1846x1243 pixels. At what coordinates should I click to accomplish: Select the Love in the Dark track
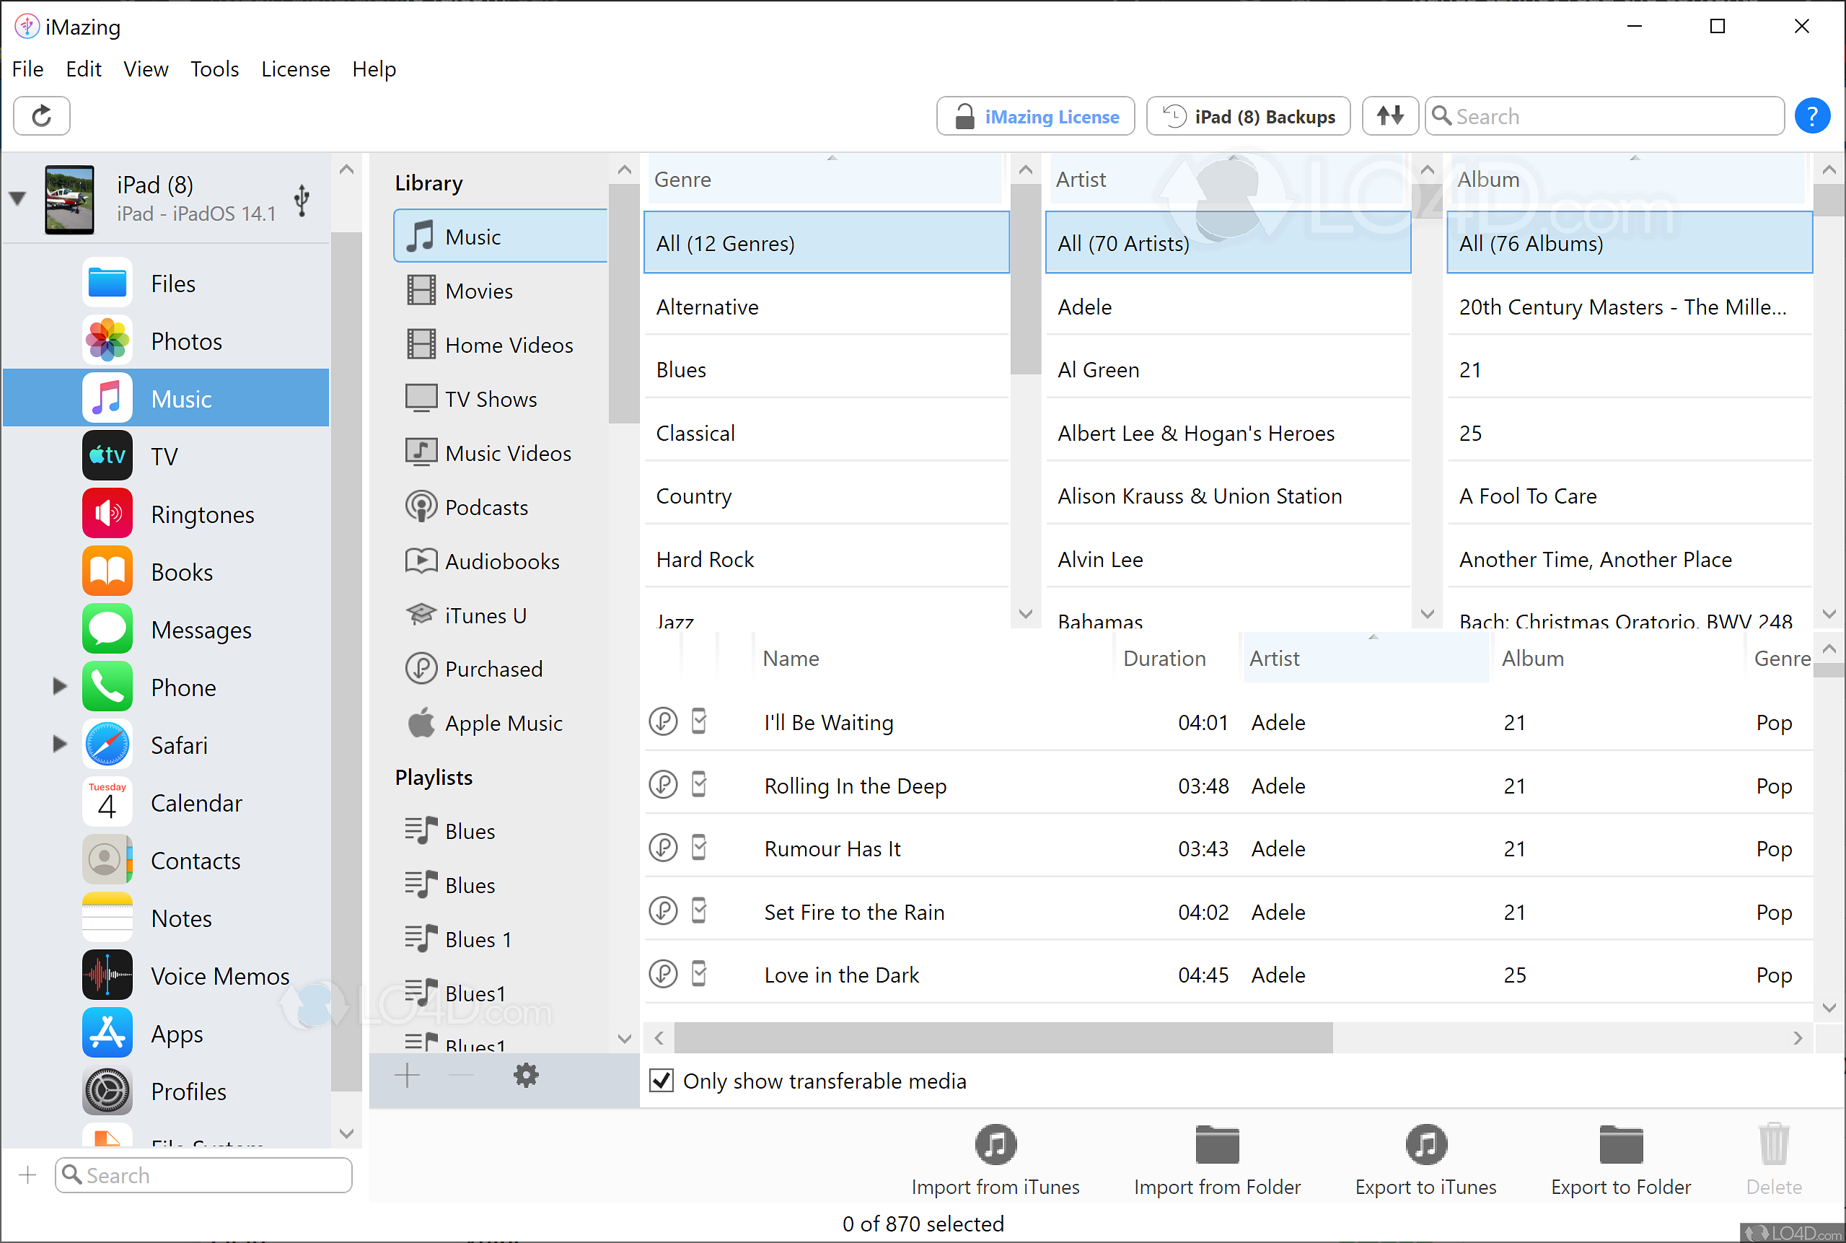point(1228,975)
